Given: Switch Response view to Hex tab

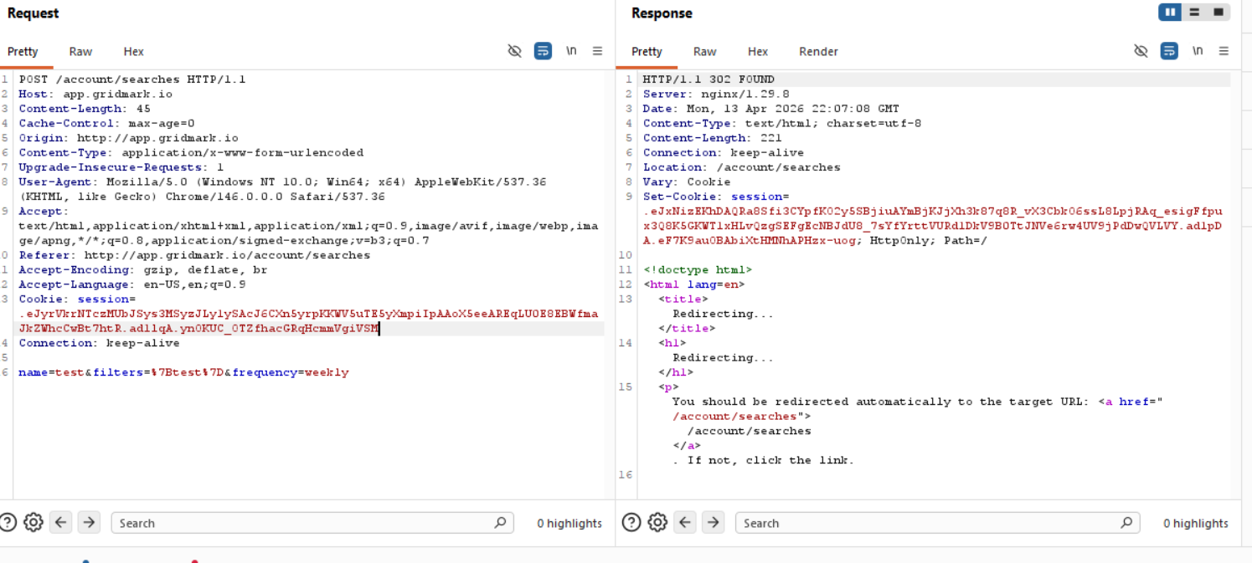Looking at the screenshot, I should [758, 51].
